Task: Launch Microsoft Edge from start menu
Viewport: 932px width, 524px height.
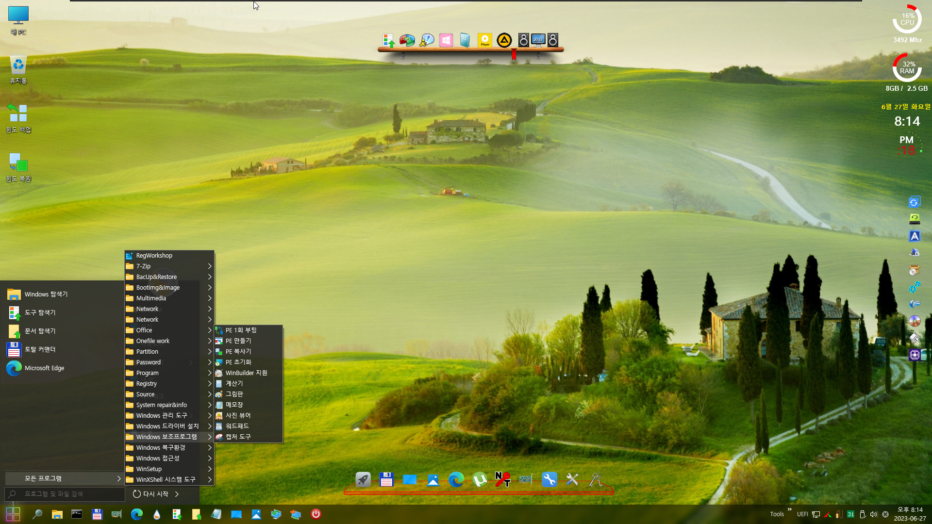Action: click(x=63, y=368)
